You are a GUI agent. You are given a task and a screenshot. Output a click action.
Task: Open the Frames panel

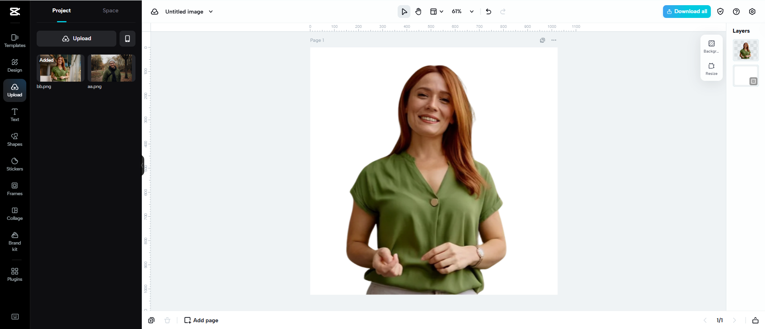15,189
